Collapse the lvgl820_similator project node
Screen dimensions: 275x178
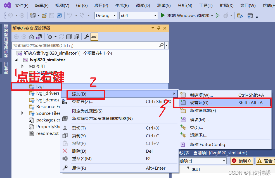point(16,60)
